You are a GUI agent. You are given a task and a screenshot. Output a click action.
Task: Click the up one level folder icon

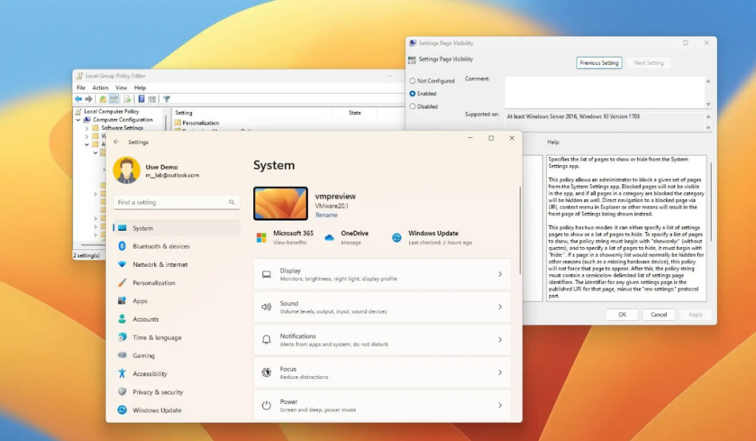(x=103, y=99)
